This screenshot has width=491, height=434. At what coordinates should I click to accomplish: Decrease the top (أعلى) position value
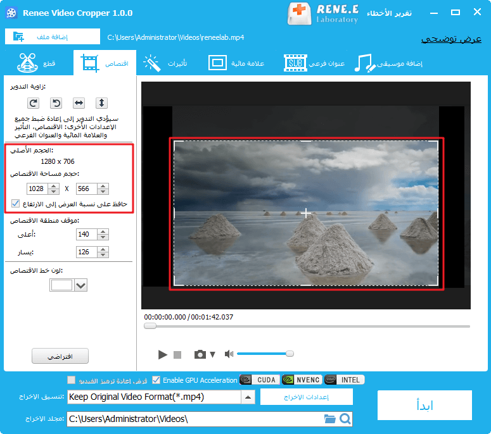point(103,237)
